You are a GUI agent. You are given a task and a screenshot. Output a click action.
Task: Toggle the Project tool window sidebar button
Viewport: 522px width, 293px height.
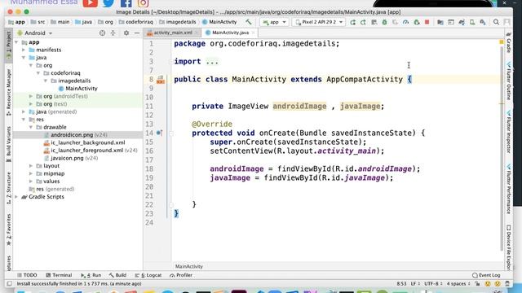[x=9, y=46]
